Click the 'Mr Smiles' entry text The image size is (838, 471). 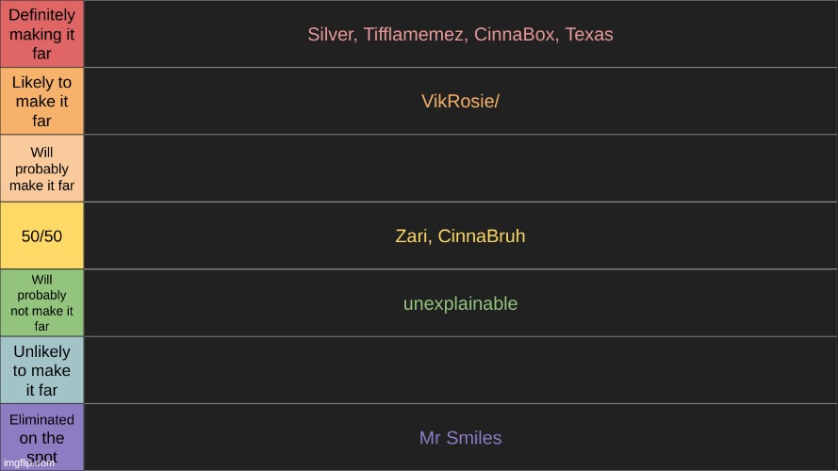[x=460, y=438]
